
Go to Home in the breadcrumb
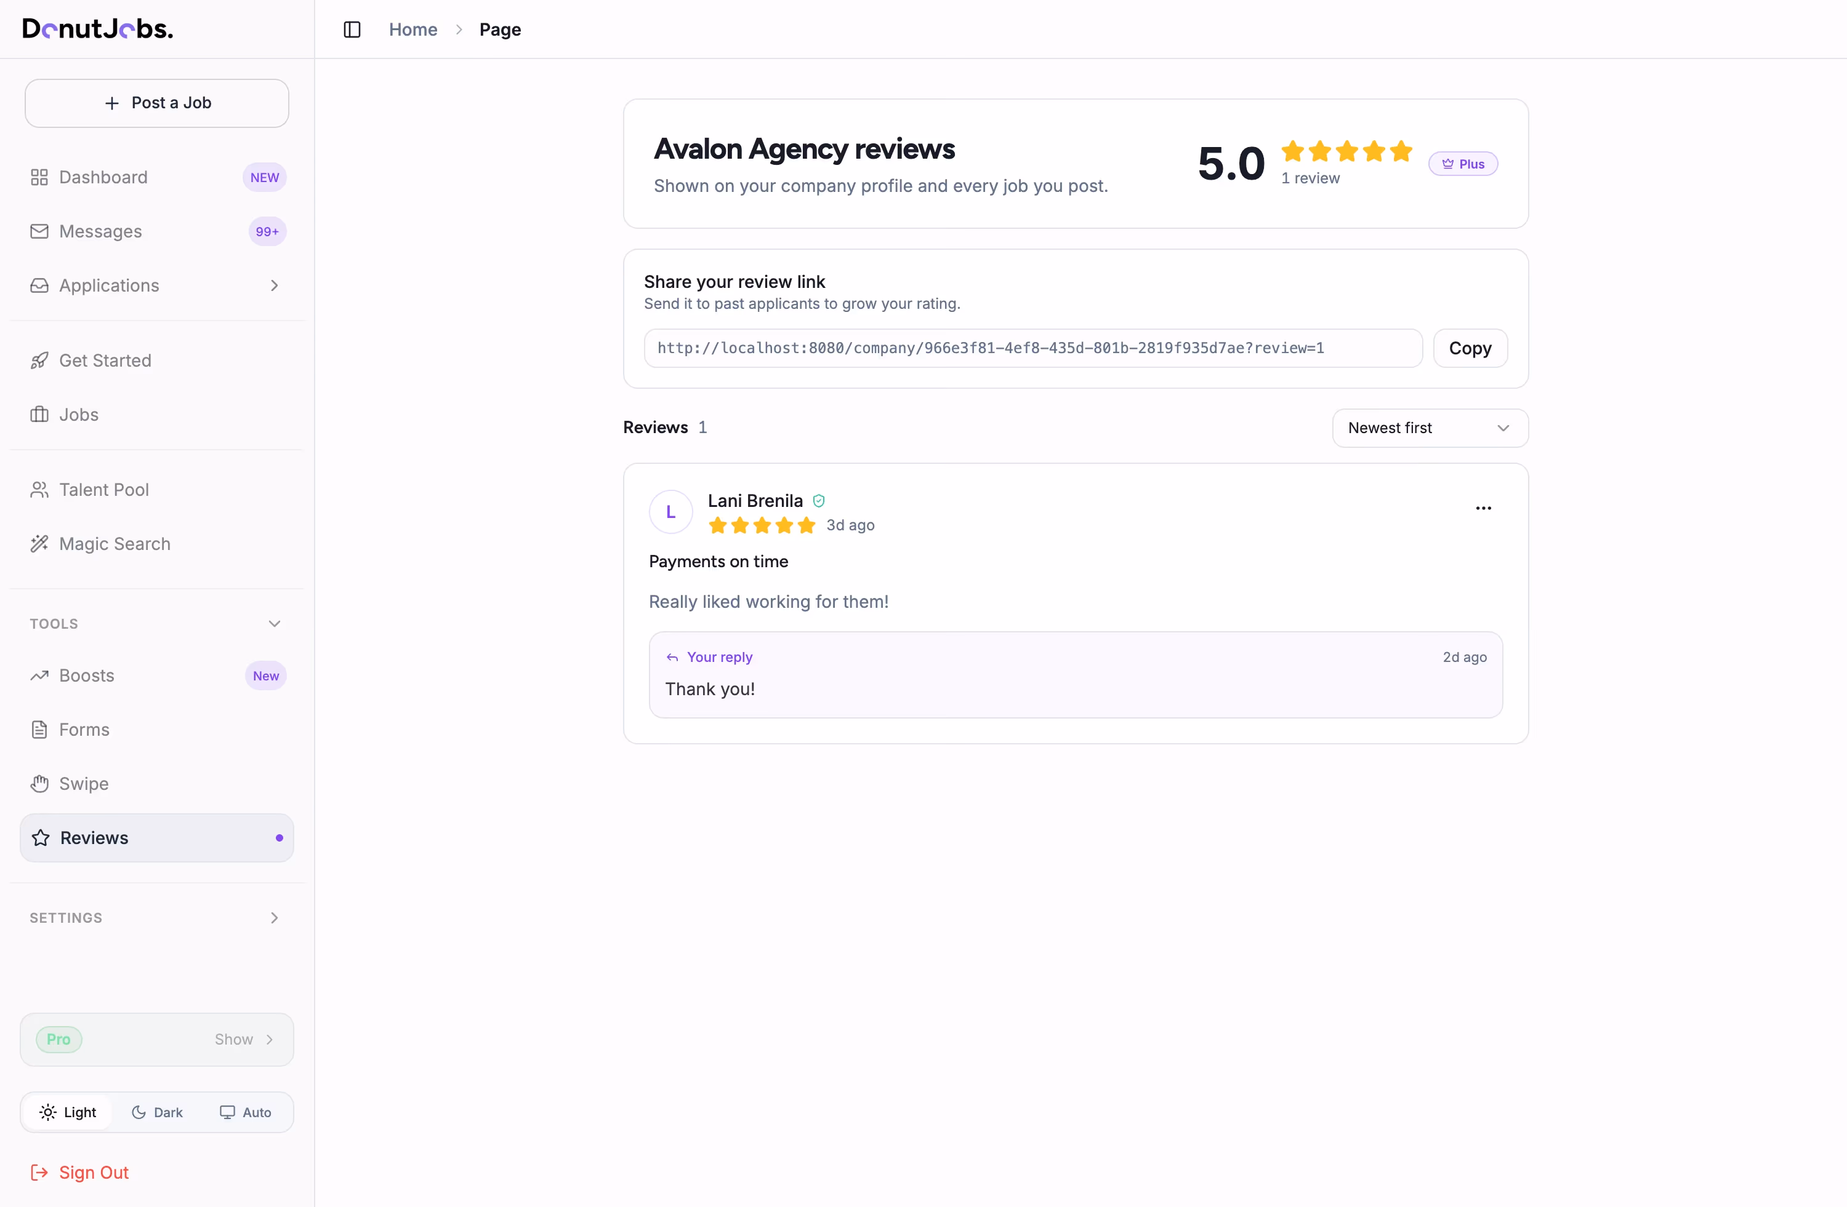pos(413,30)
